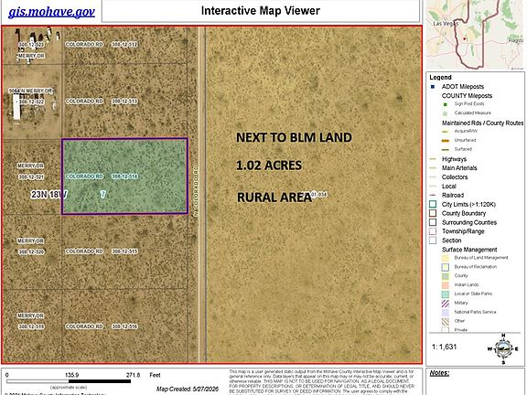
Task: Click the Section box symbol
Action: tap(433, 240)
